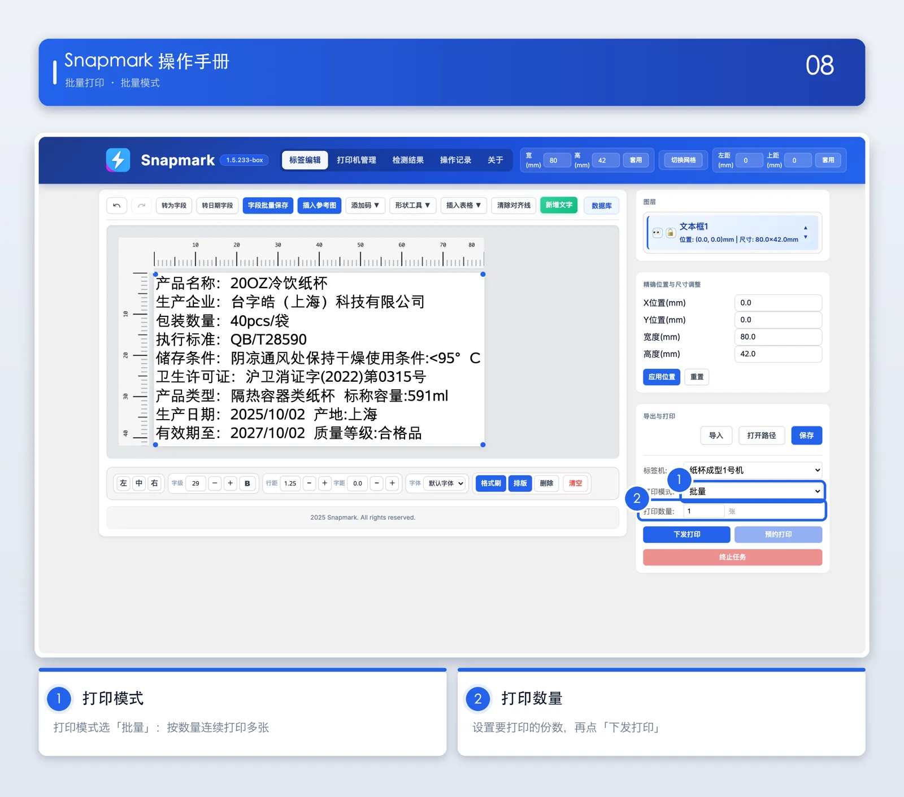The width and height of the screenshot is (904, 797).
Task: Center text with 中 button
Action: 139,484
